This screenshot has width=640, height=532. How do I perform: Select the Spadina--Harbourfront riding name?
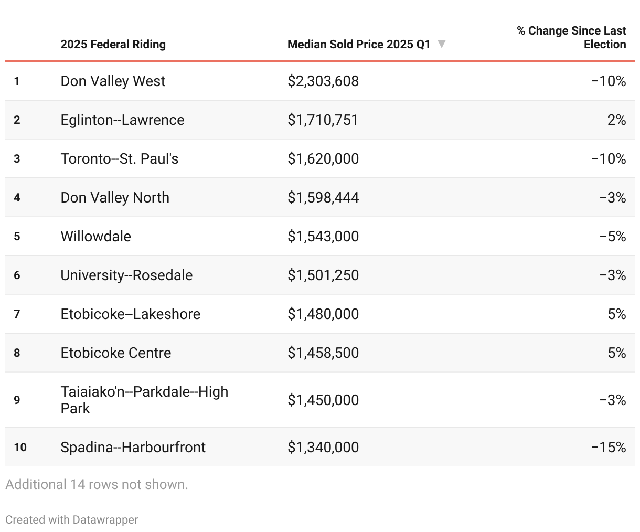click(x=133, y=447)
